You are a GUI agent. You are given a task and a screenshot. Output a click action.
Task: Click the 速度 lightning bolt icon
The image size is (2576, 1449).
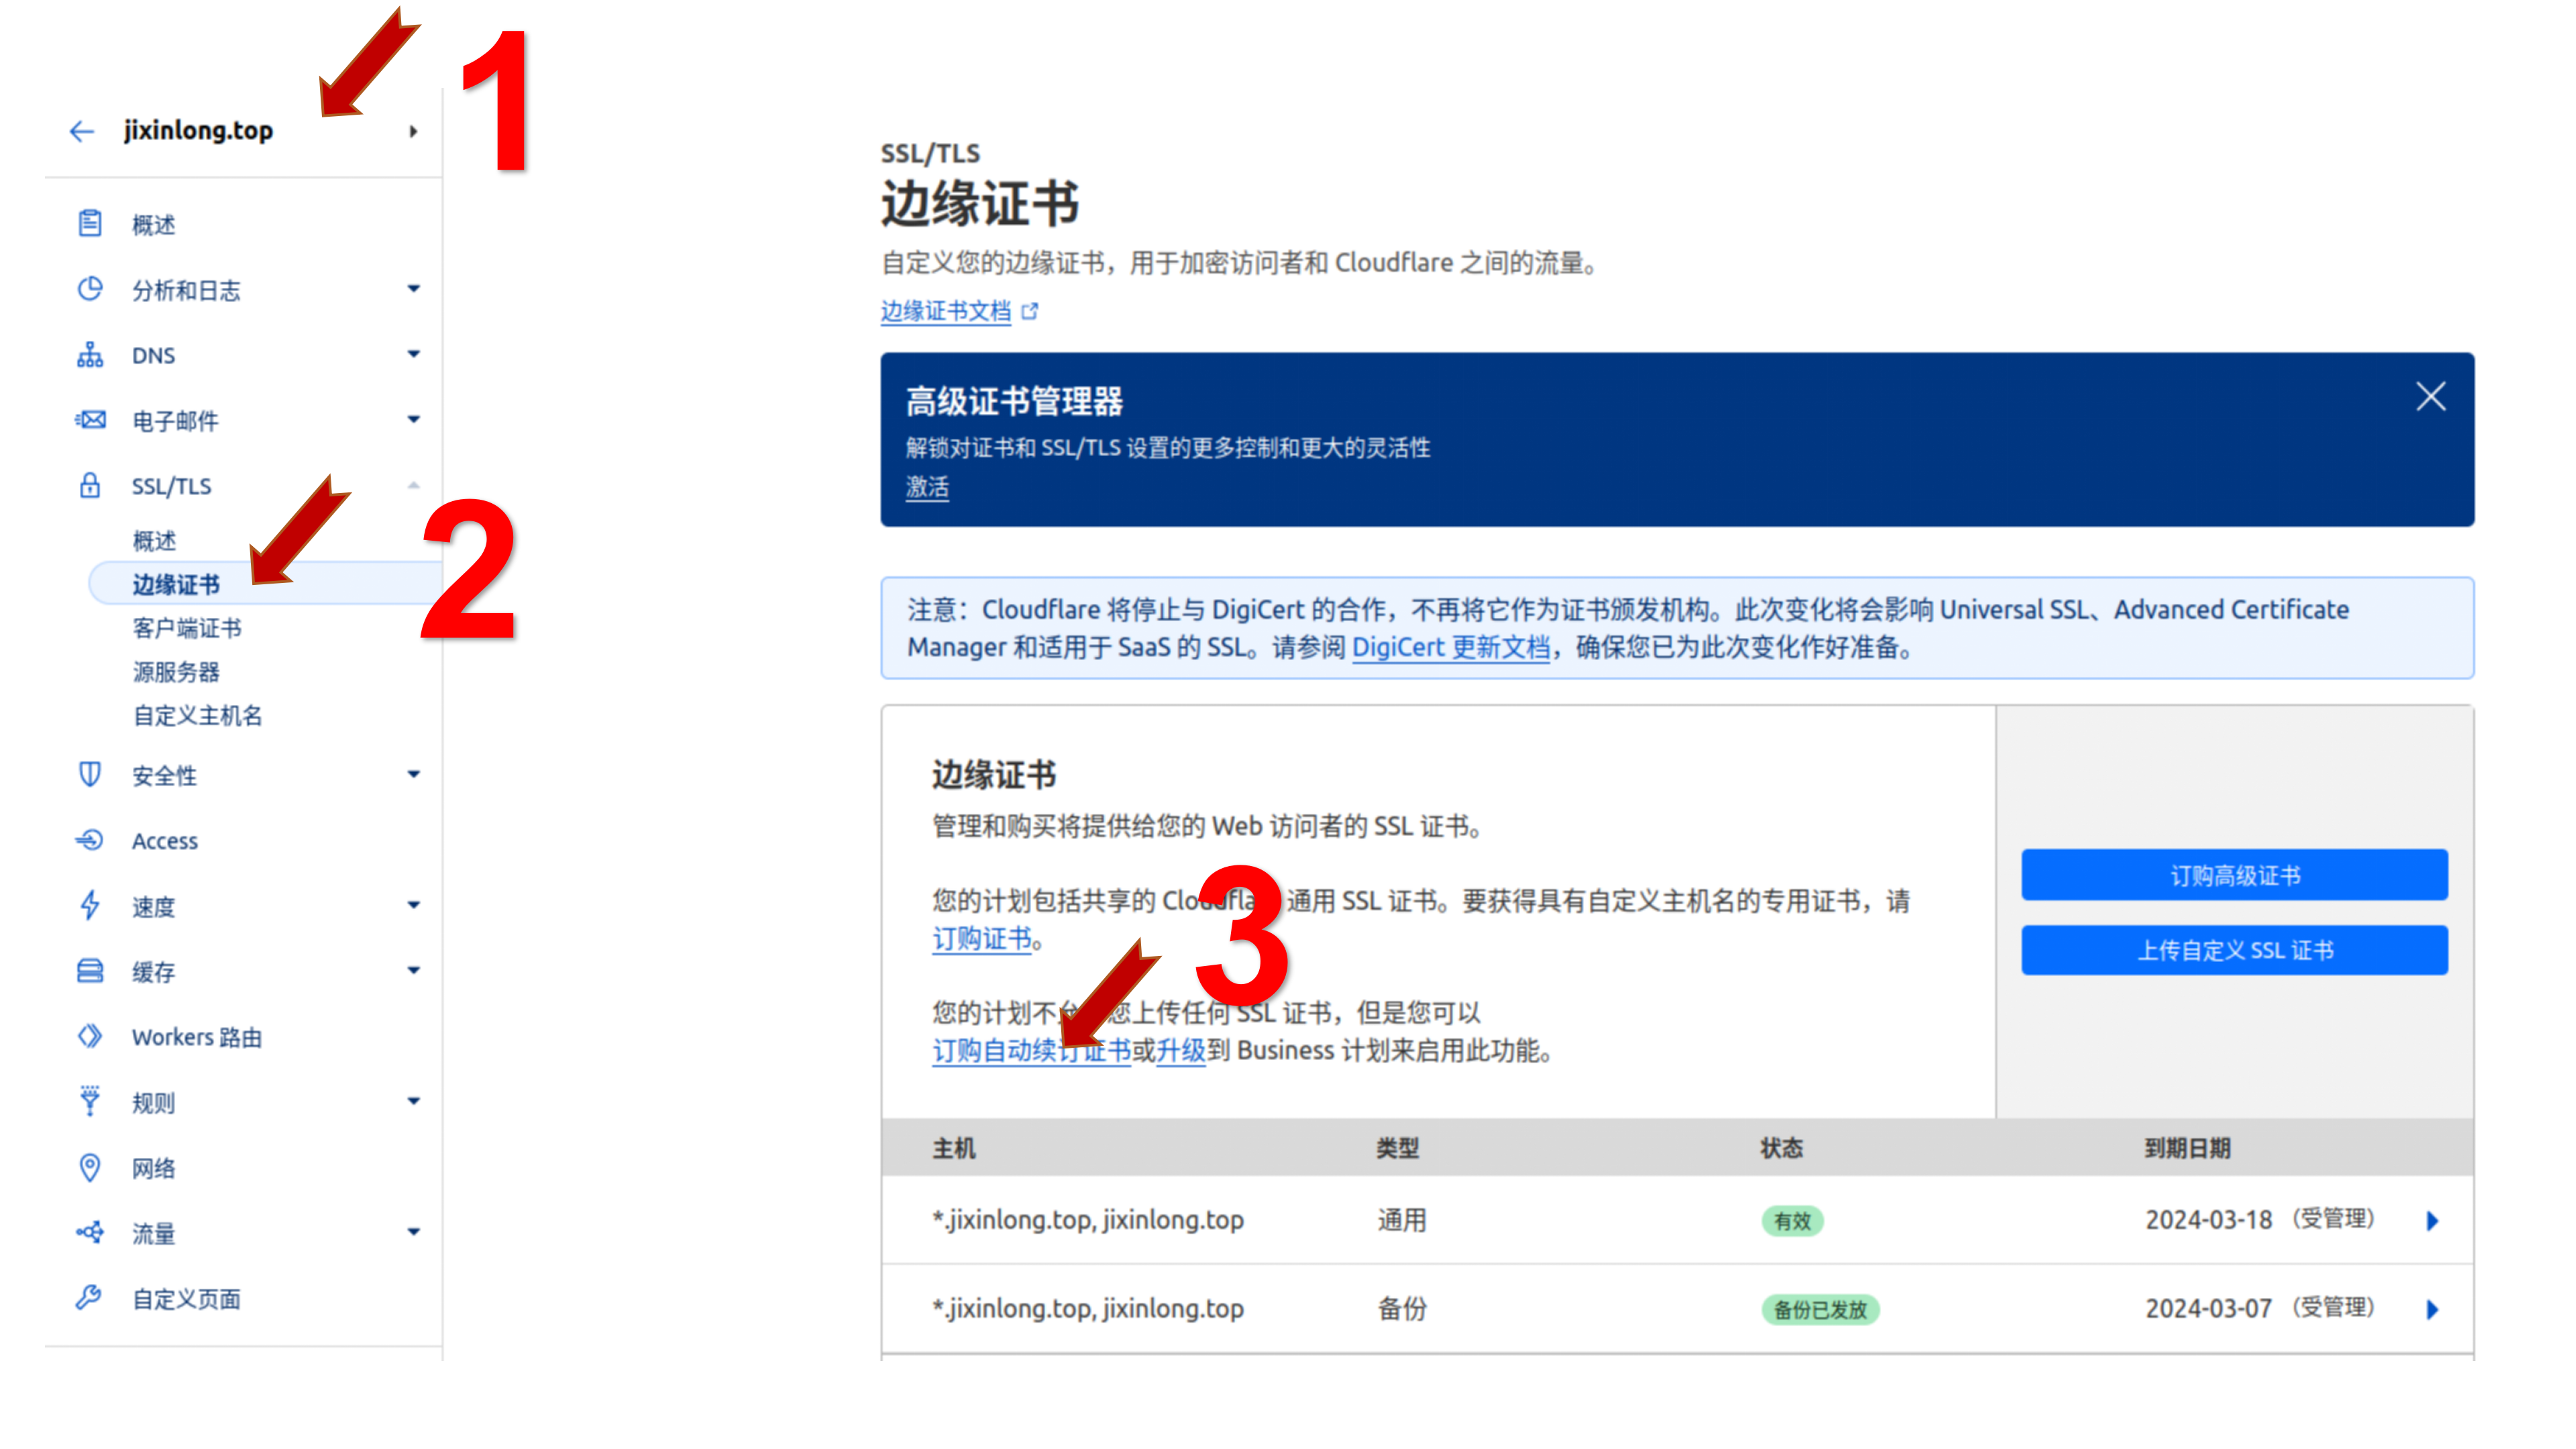[x=90, y=905]
